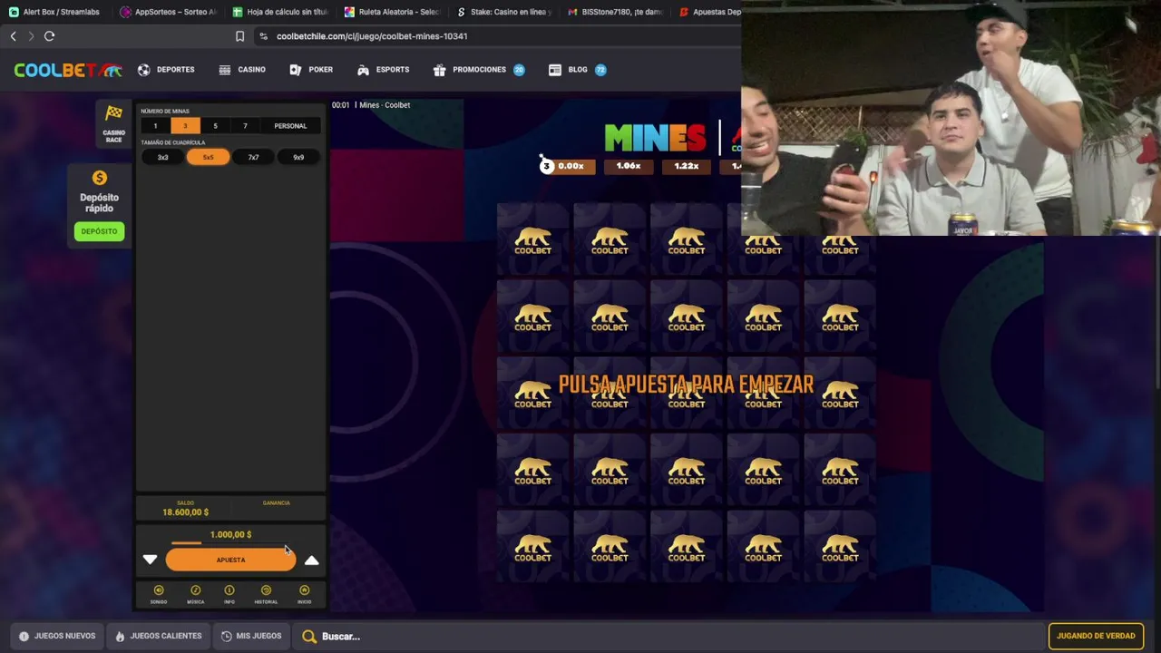Screen dimensions: 1161x653
Task: Click the Ganancia label
Action: [276, 503]
